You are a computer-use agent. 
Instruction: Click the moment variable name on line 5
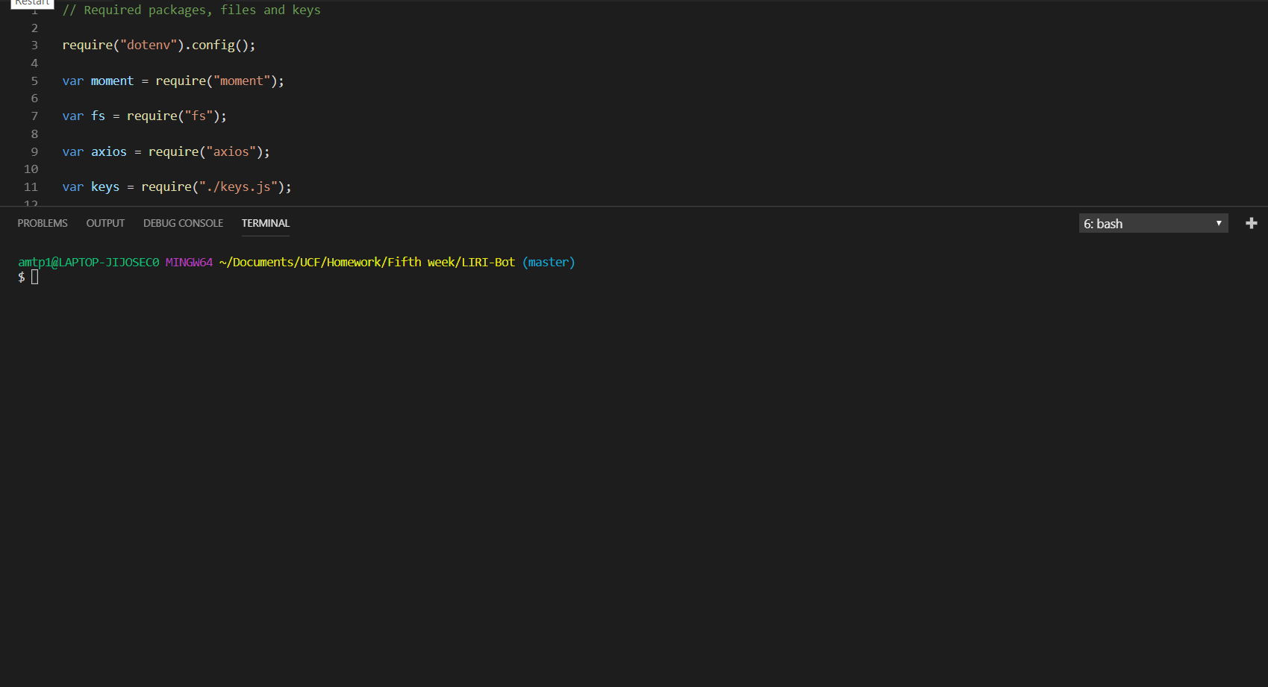pos(112,81)
